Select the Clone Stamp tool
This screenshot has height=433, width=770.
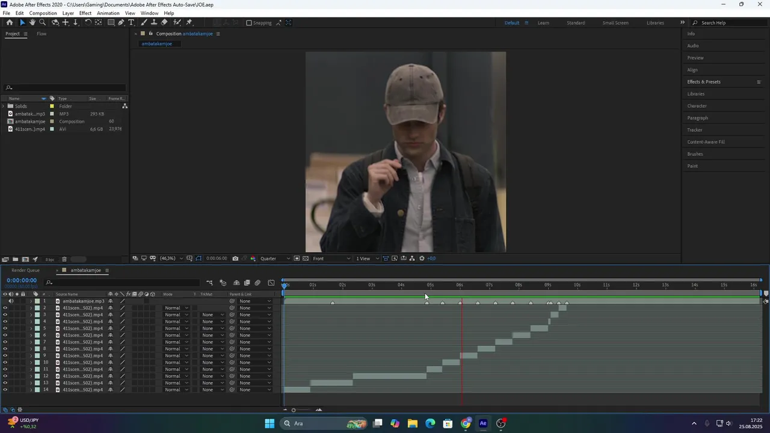pos(154,23)
